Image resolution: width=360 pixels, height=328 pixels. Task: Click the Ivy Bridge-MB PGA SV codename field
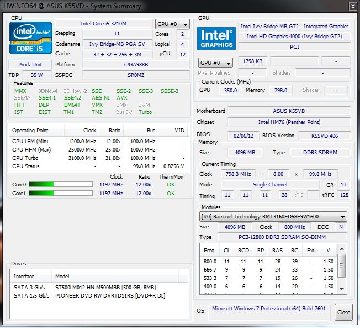point(117,44)
